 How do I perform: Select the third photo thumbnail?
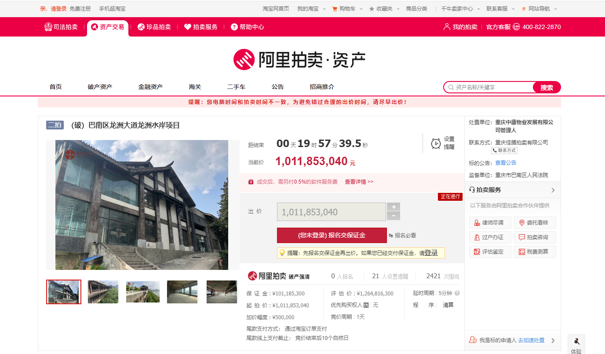(143, 292)
